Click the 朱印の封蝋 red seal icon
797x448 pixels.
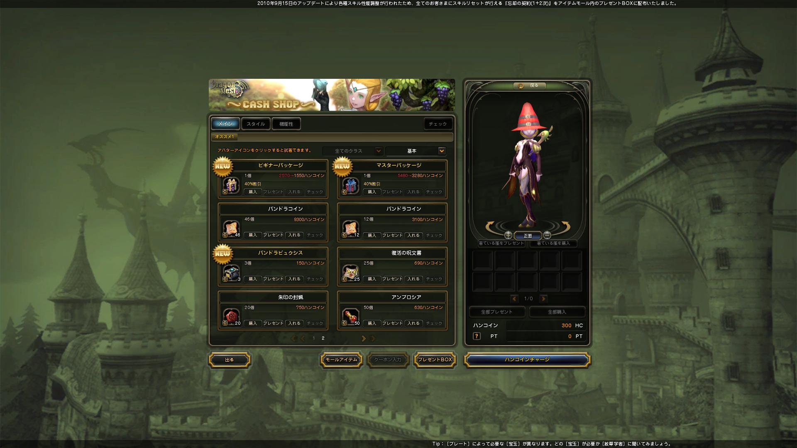231,317
